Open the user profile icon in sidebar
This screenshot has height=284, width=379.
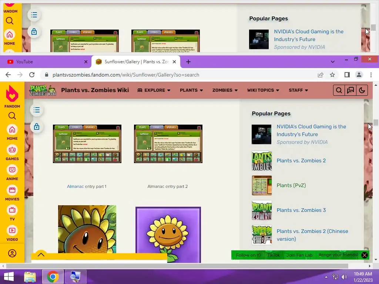click(12, 253)
